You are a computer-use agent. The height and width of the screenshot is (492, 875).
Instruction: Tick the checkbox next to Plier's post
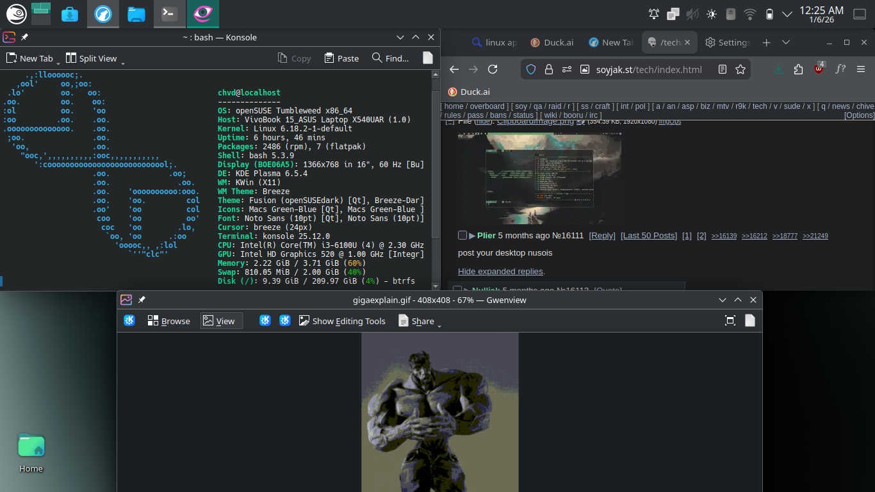(462, 236)
